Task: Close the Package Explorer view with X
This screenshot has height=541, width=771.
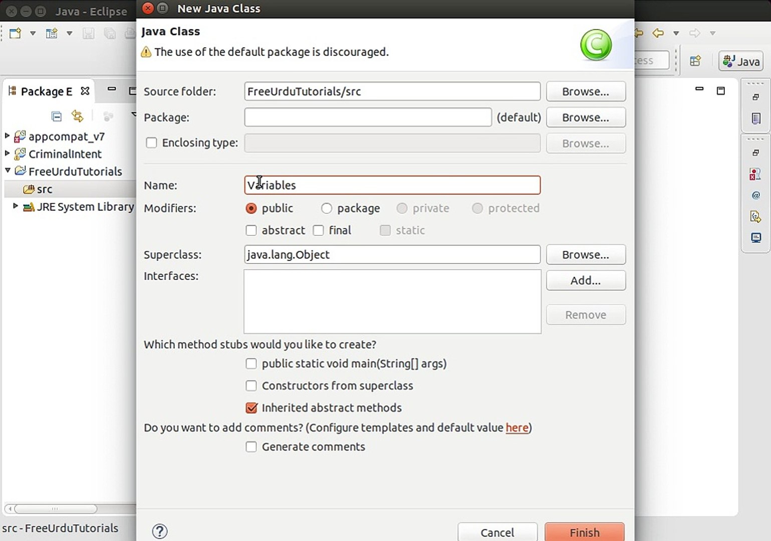Action: point(85,91)
